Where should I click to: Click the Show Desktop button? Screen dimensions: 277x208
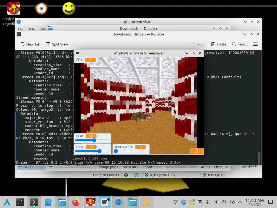pyautogui.click(x=271, y=202)
